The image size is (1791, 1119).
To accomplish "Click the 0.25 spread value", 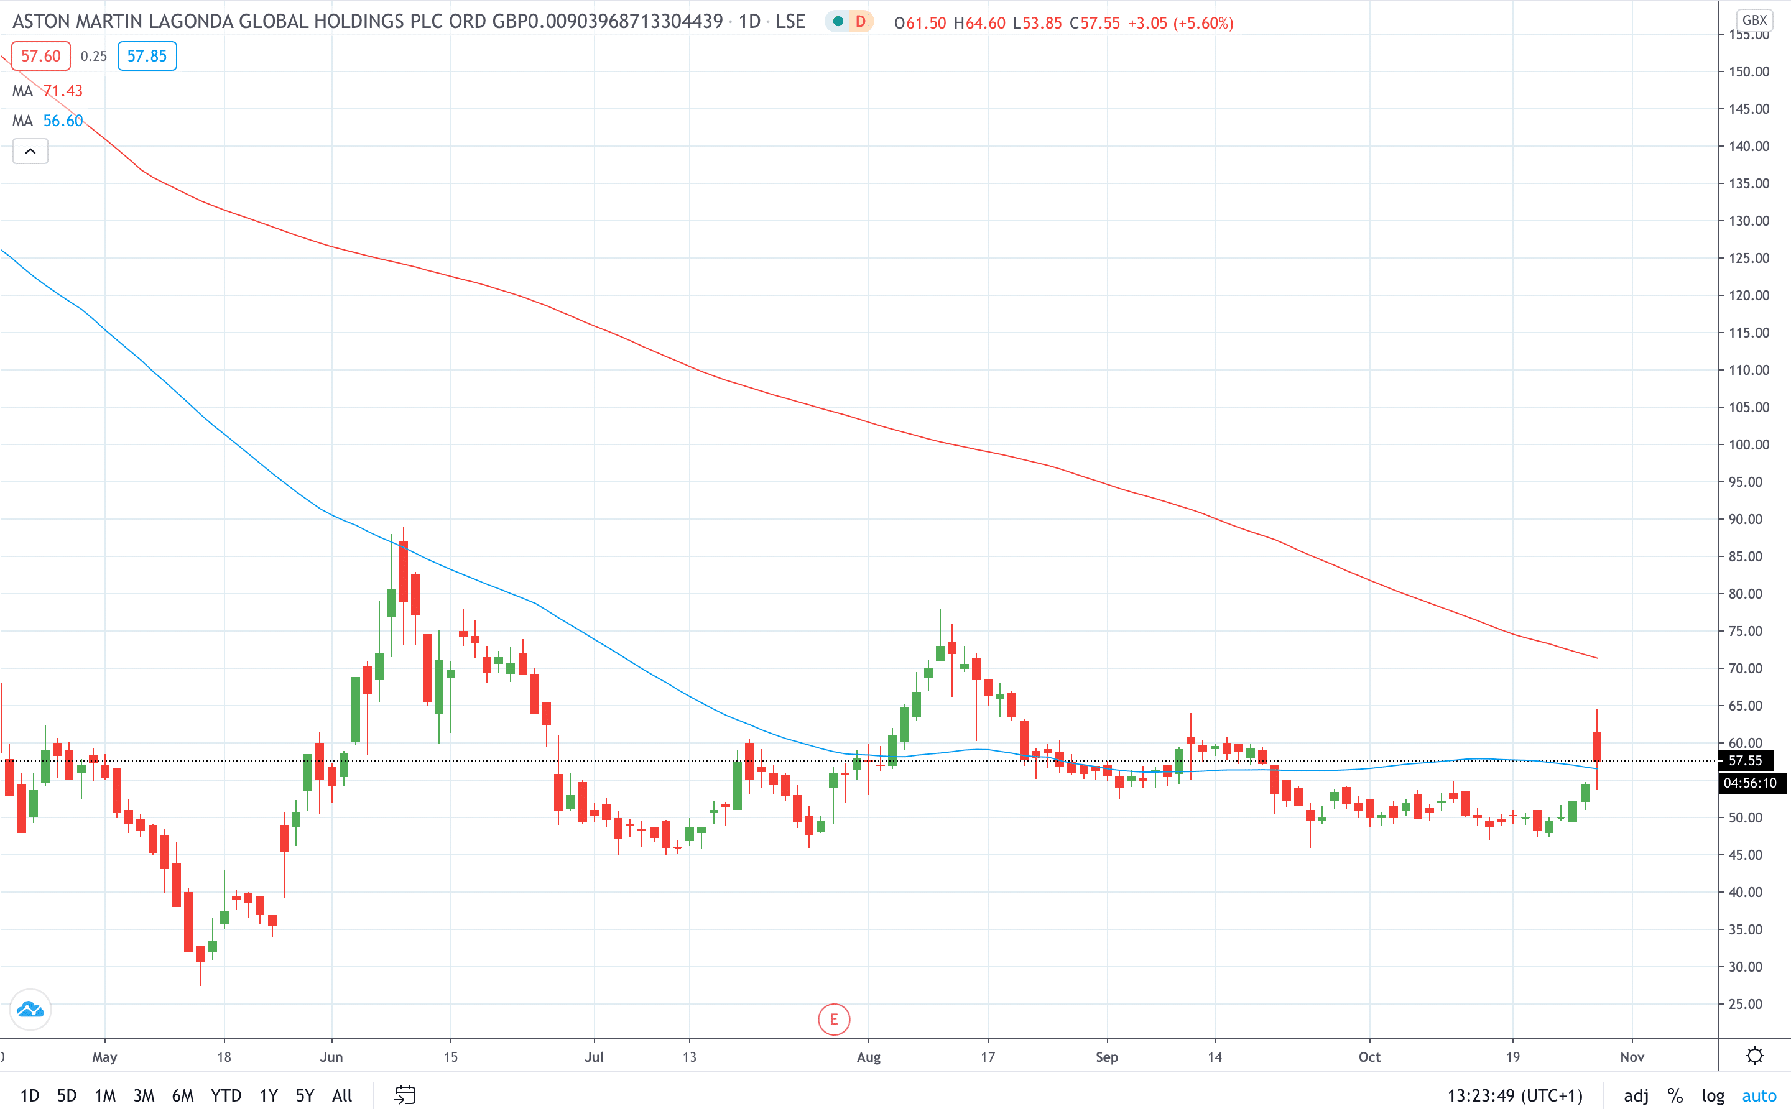I will coord(94,56).
